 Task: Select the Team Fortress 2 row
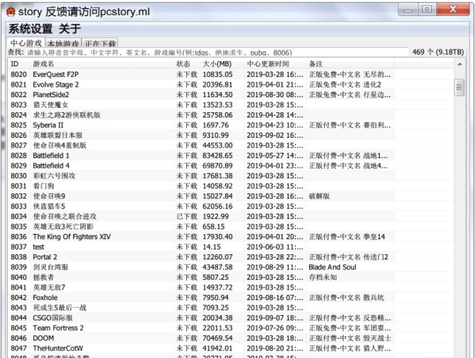[x=58, y=328]
